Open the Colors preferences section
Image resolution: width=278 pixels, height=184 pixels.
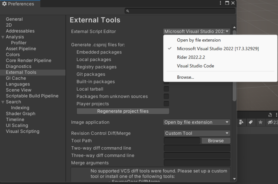pos(13,55)
